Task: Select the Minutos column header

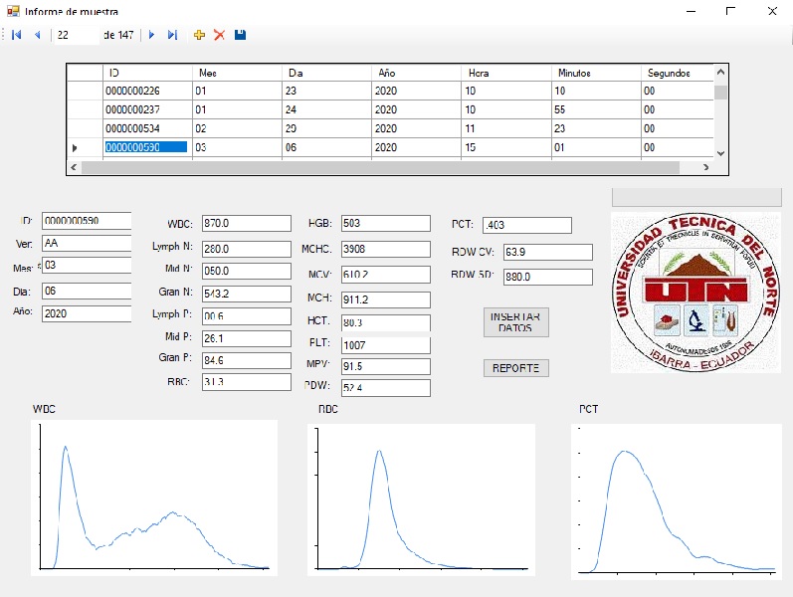Action: [596, 73]
